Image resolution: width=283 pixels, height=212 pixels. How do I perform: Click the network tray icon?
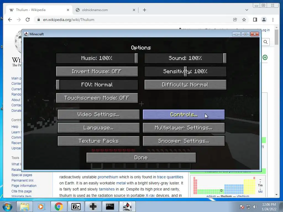pos(248,207)
